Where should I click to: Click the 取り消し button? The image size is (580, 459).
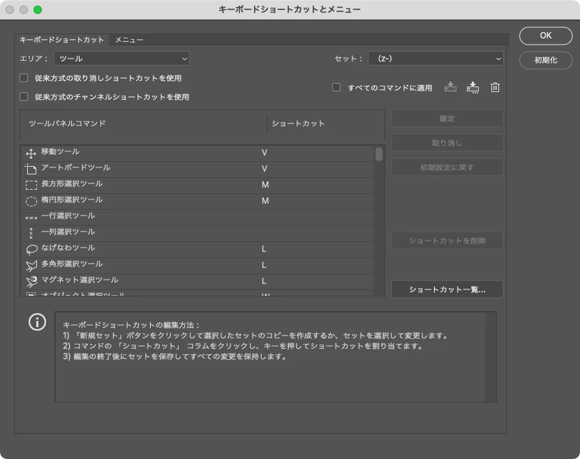click(447, 143)
